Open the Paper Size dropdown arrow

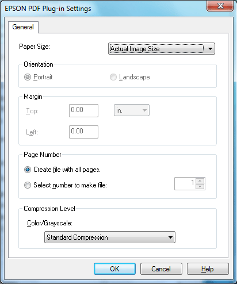click(210, 49)
